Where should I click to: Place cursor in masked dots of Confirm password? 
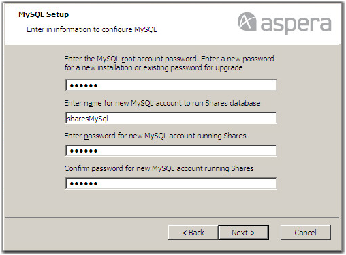tap(84, 184)
